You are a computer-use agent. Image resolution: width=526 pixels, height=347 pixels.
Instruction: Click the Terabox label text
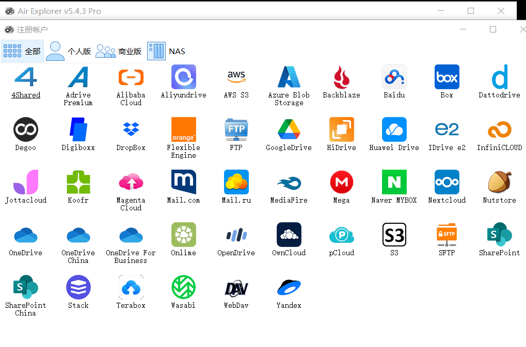(x=131, y=305)
